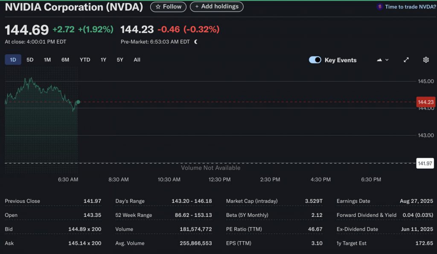This screenshot has height=254, width=437.
Task: Click the Volume Not Available text
Action: click(x=211, y=168)
